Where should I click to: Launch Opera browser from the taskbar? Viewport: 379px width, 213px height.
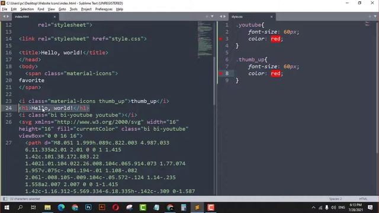coord(115,208)
